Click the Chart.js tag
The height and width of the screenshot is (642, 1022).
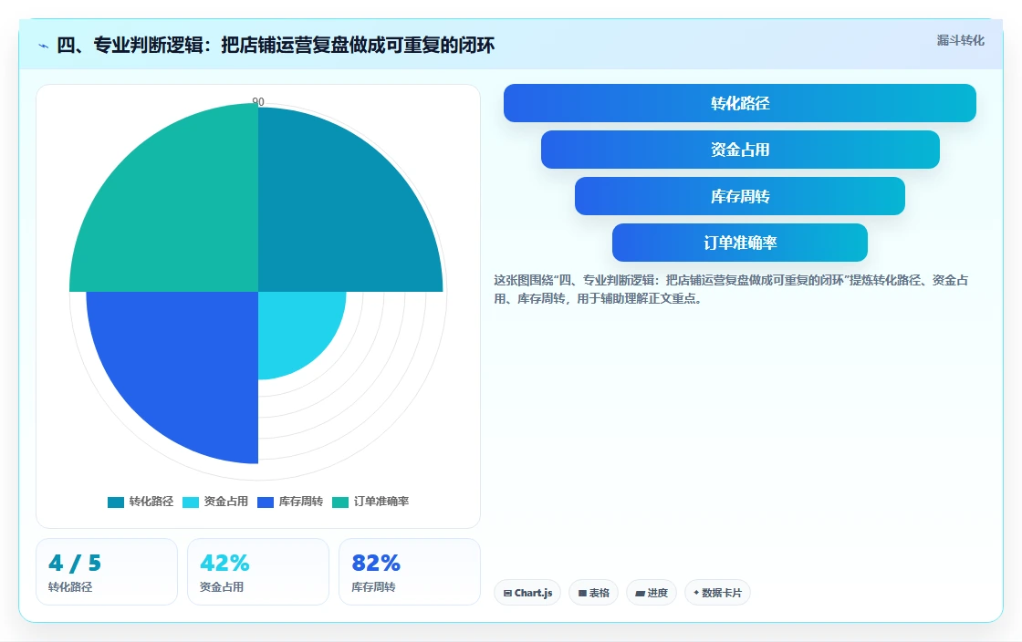point(527,593)
